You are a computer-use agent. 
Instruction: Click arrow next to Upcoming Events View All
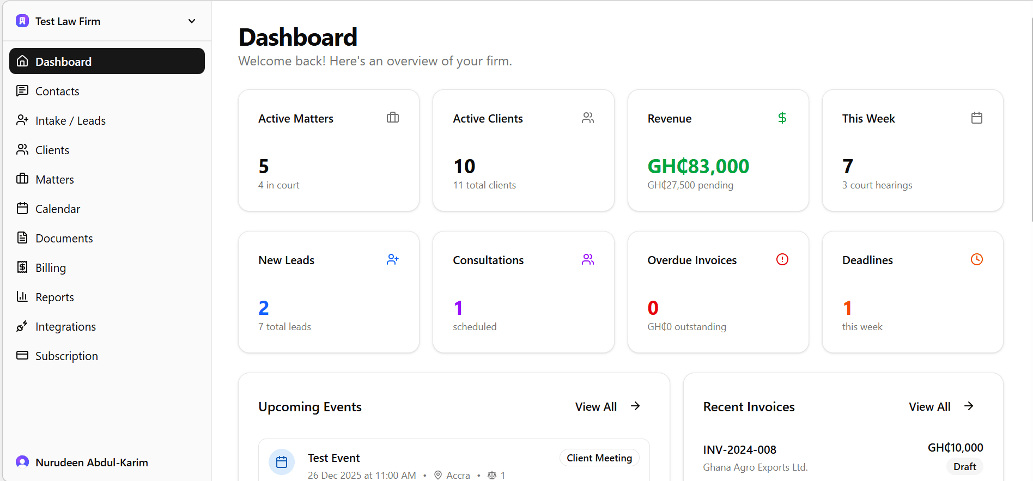coord(635,406)
